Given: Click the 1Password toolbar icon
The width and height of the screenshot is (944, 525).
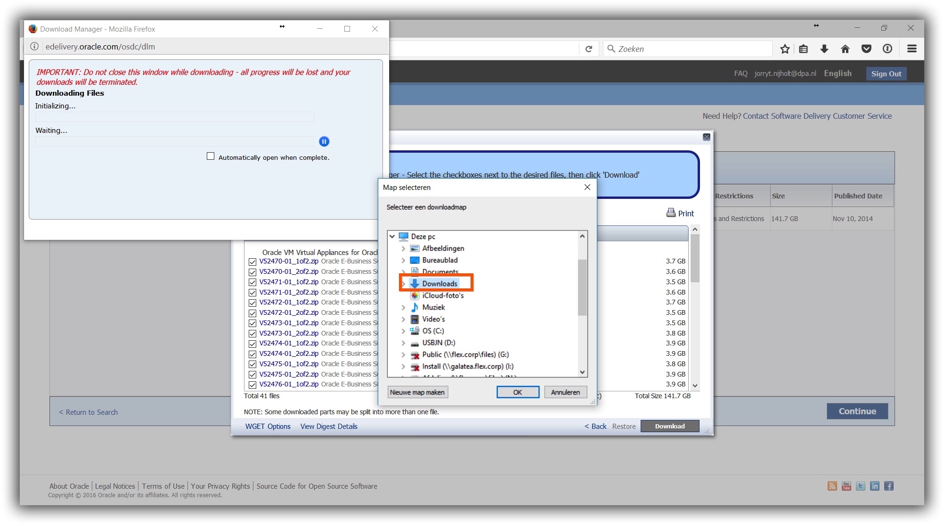Looking at the screenshot, I should (887, 49).
